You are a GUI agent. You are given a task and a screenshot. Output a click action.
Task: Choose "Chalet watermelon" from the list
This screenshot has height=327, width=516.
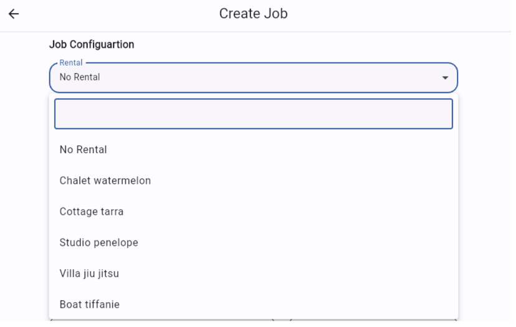tap(105, 181)
